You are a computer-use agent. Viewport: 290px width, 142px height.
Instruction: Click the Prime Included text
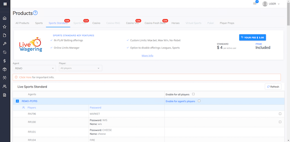[x=263, y=46]
